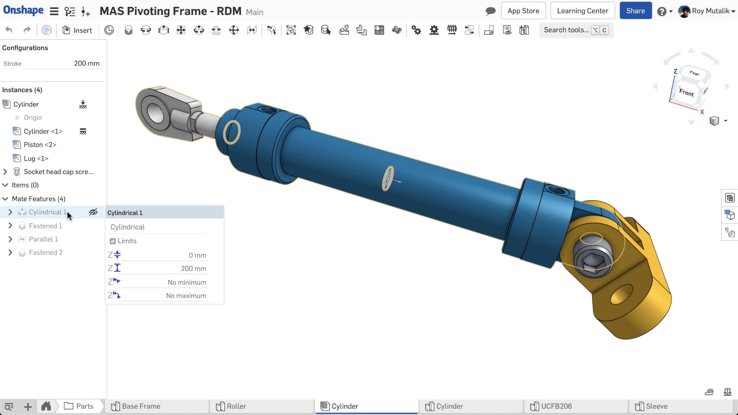738x415 pixels.
Task: Open the Gear relation tool
Action: (416, 30)
